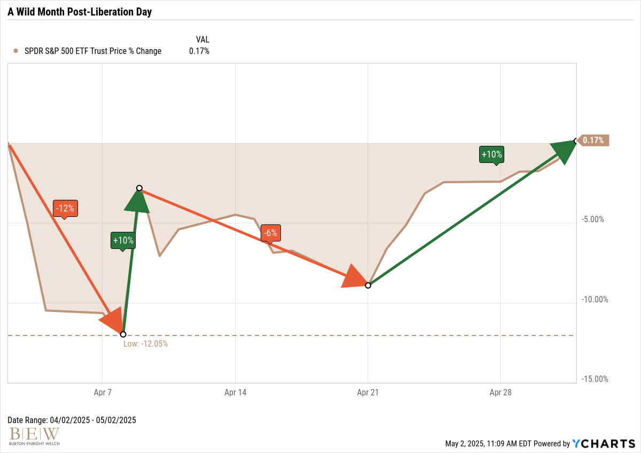Screen dimensions: 641x453
Task: Click the data point at the Apr 9 peak
Action: click(x=139, y=188)
